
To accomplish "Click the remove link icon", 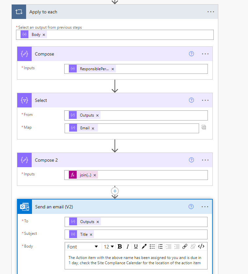I will click(193, 247).
